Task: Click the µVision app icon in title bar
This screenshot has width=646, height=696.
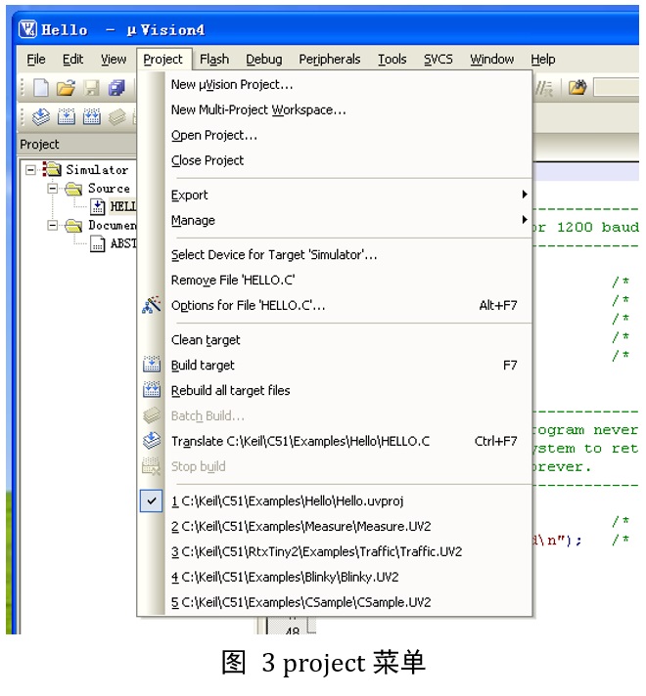Action: 27,29
